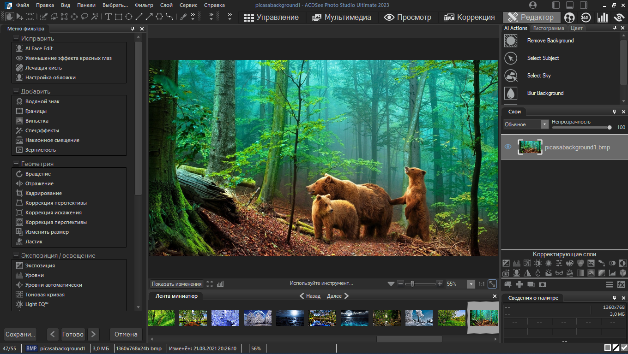Open the zoom percentage dropdown
628x354 pixels.
point(471,284)
